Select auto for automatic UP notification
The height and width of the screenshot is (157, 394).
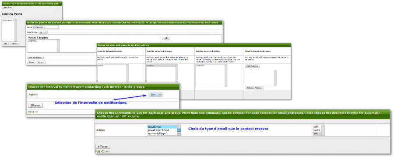coord(317,130)
